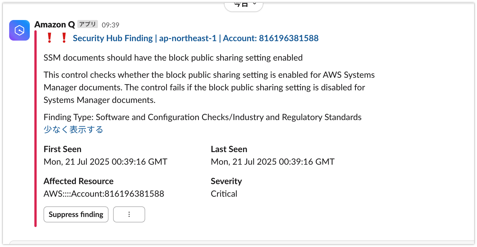Expand the date jump chevron at top
This screenshot has width=477, height=247.
click(x=255, y=4)
